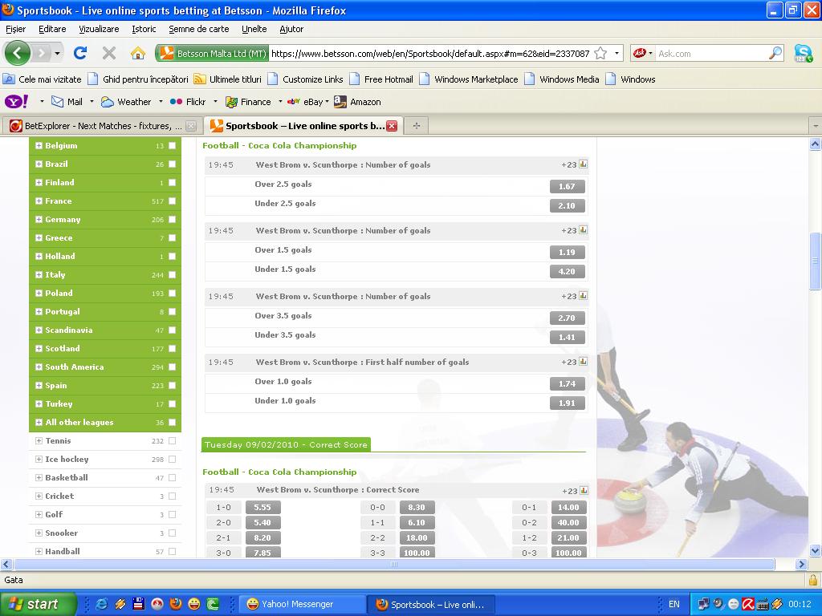Expand the Poland league tree node

click(x=39, y=293)
